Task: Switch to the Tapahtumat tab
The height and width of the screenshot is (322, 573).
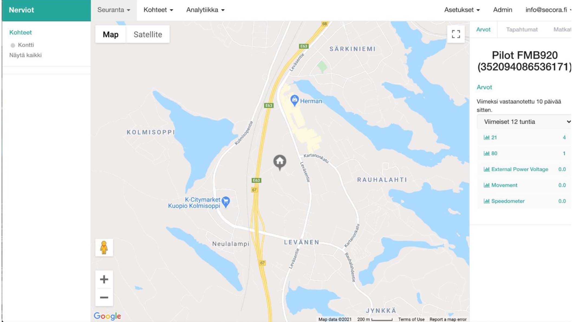Action: point(522,29)
